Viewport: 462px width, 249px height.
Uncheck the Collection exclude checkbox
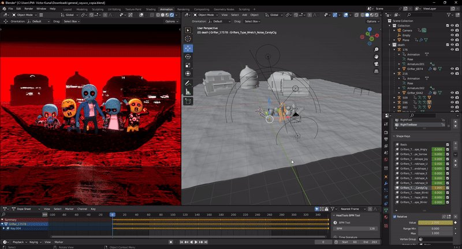pos(447,25)
